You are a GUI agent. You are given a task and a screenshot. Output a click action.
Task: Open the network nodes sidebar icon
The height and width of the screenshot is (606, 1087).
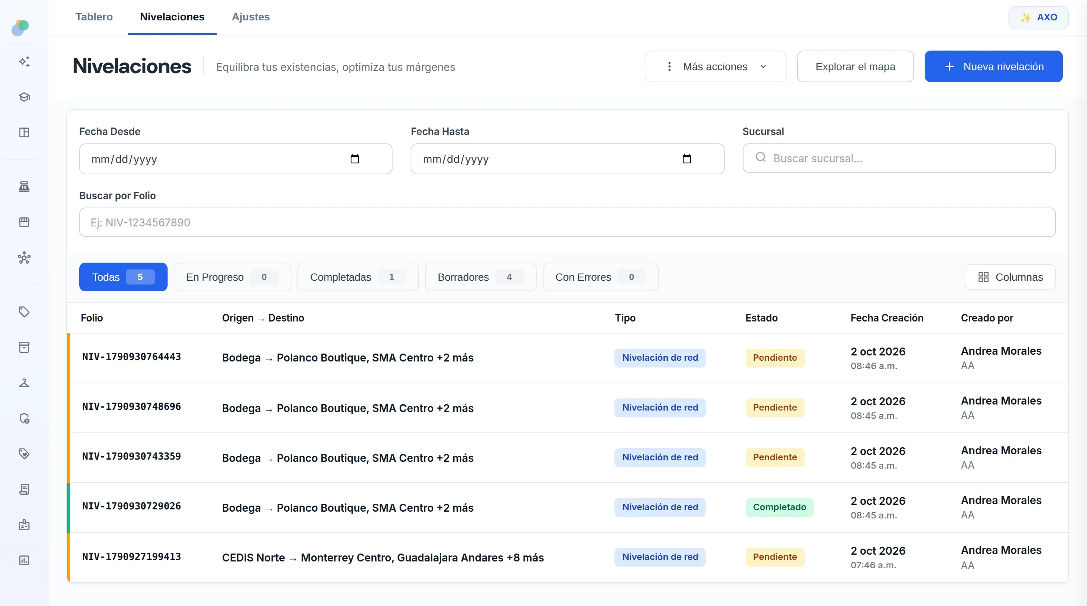coord(24,257)
